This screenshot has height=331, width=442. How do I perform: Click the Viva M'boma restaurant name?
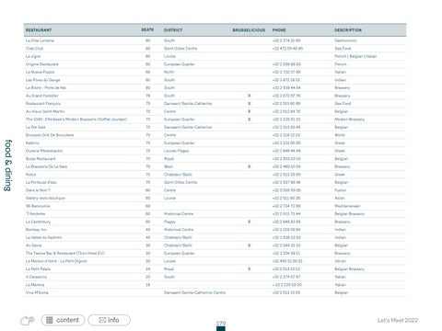click(x=37, y=292)
